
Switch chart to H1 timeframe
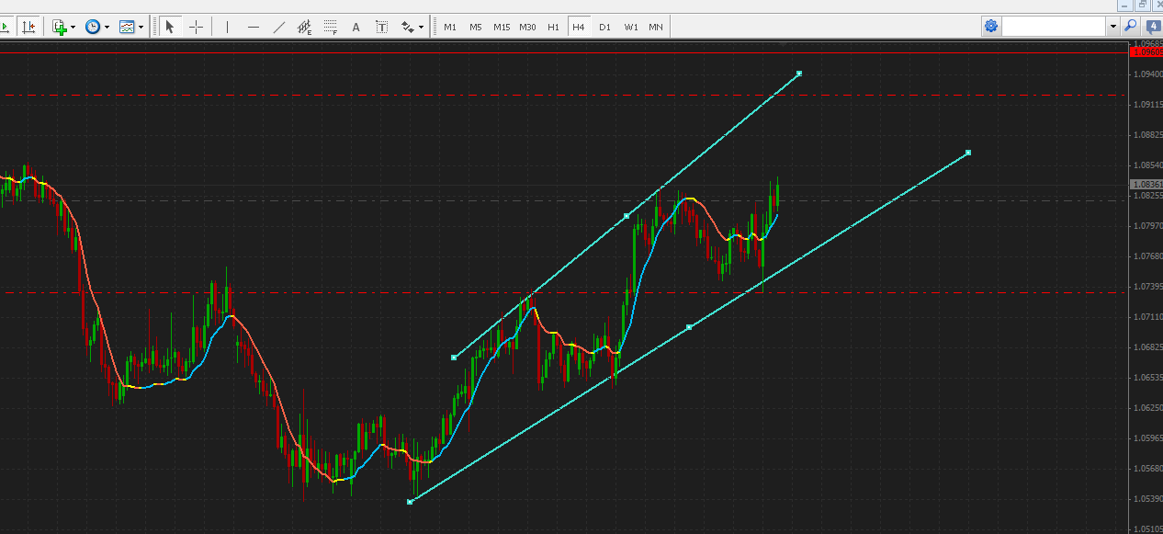pyautogui.click(x=553, y=27)
